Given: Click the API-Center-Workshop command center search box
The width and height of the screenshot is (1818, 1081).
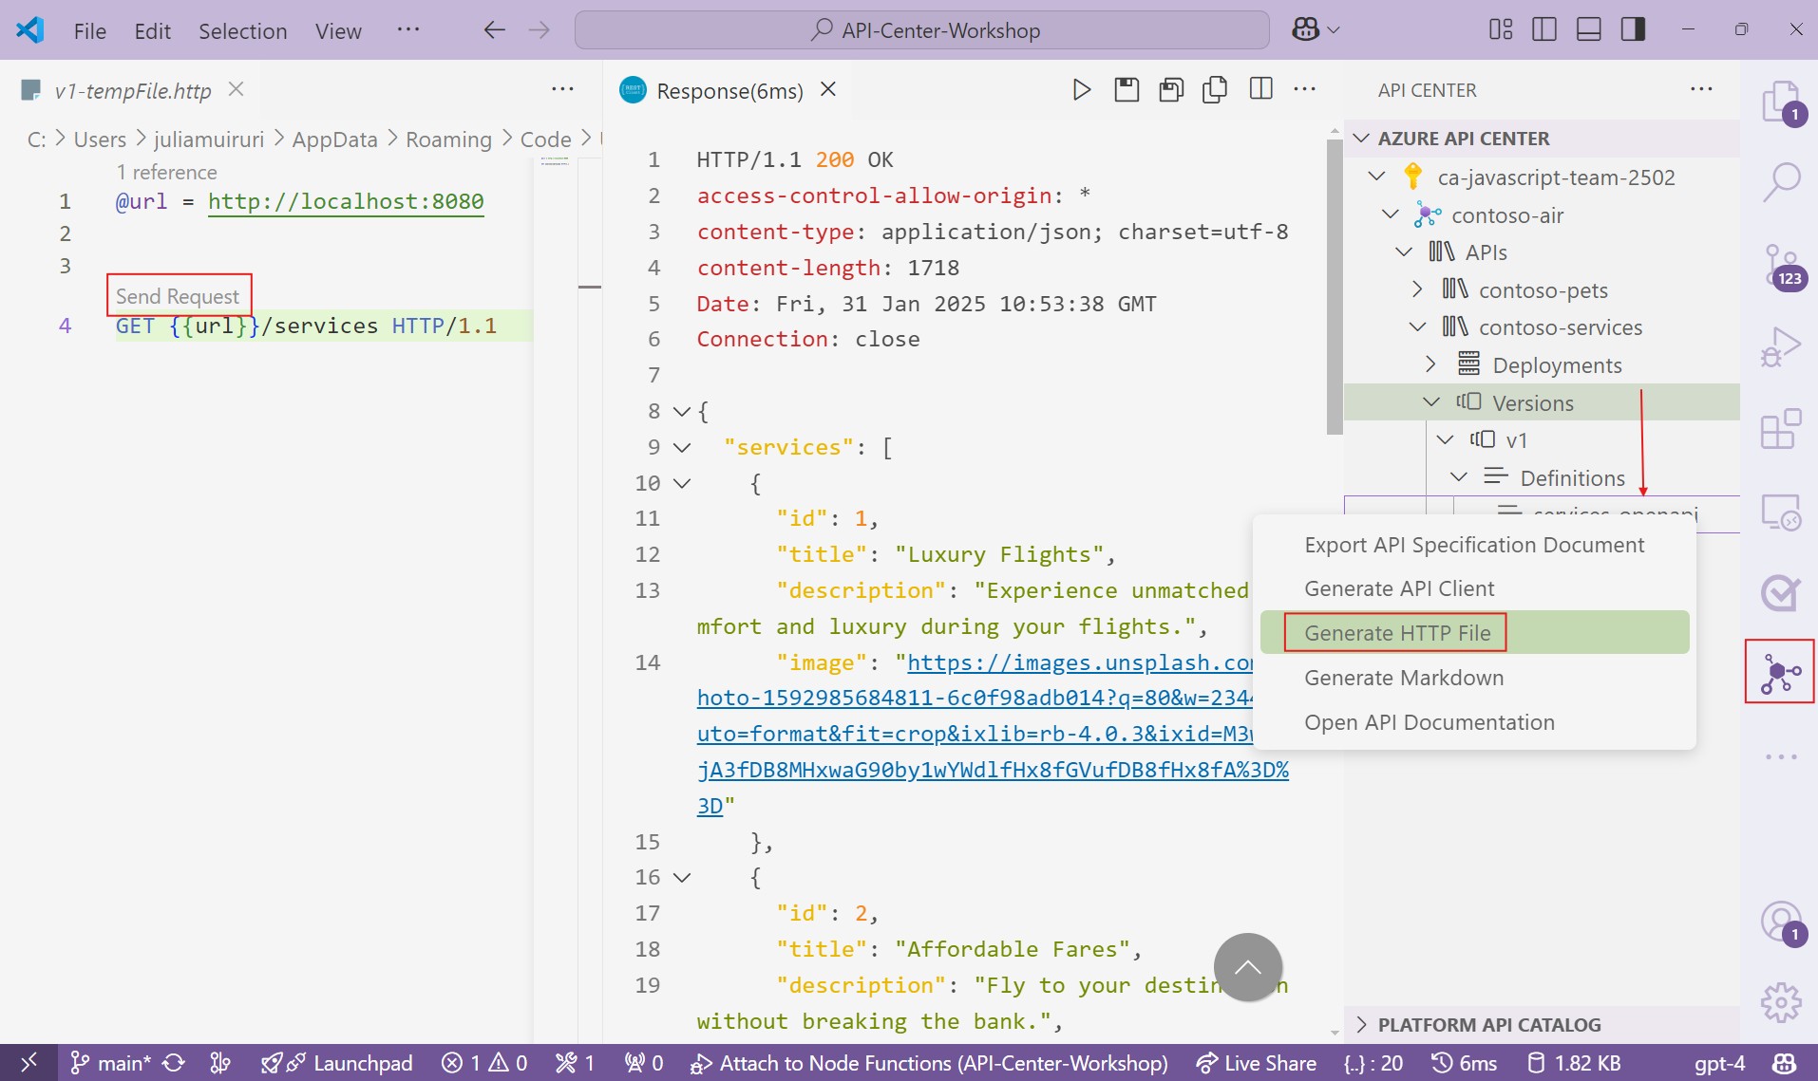Looking at the screenshot, I should [921, 30].
